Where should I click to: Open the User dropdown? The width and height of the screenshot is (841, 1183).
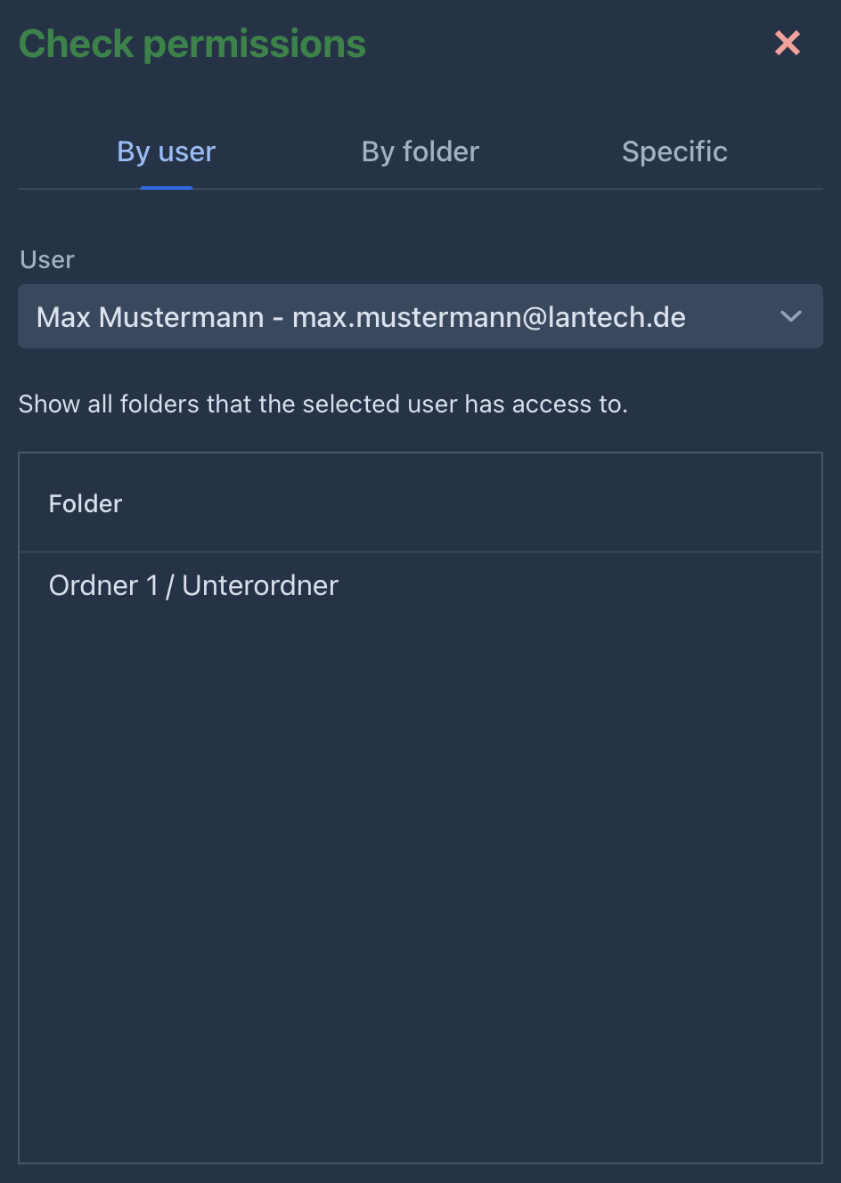click(420, 316)
